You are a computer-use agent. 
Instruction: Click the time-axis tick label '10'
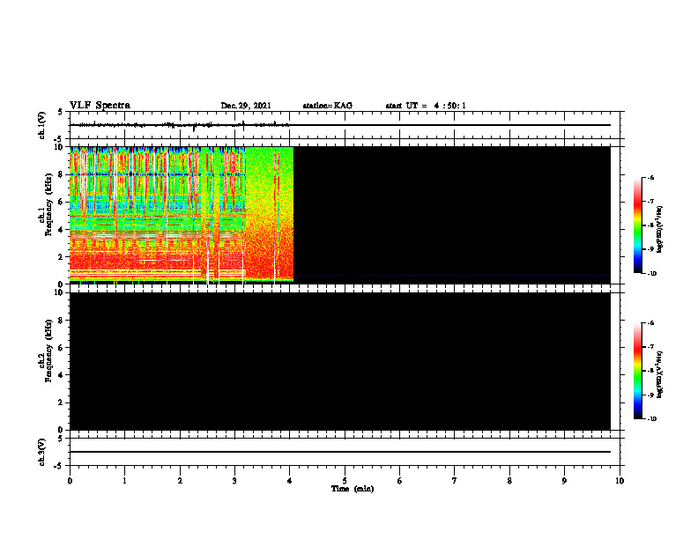[620, 481]
